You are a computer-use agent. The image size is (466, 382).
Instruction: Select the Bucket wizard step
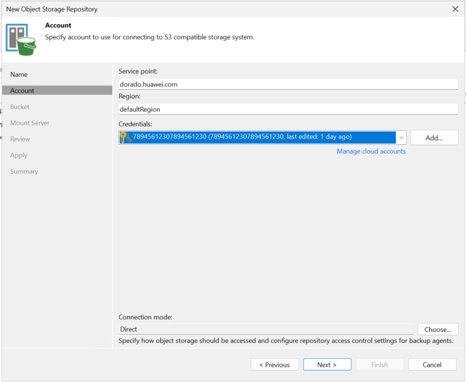[20, 107]
